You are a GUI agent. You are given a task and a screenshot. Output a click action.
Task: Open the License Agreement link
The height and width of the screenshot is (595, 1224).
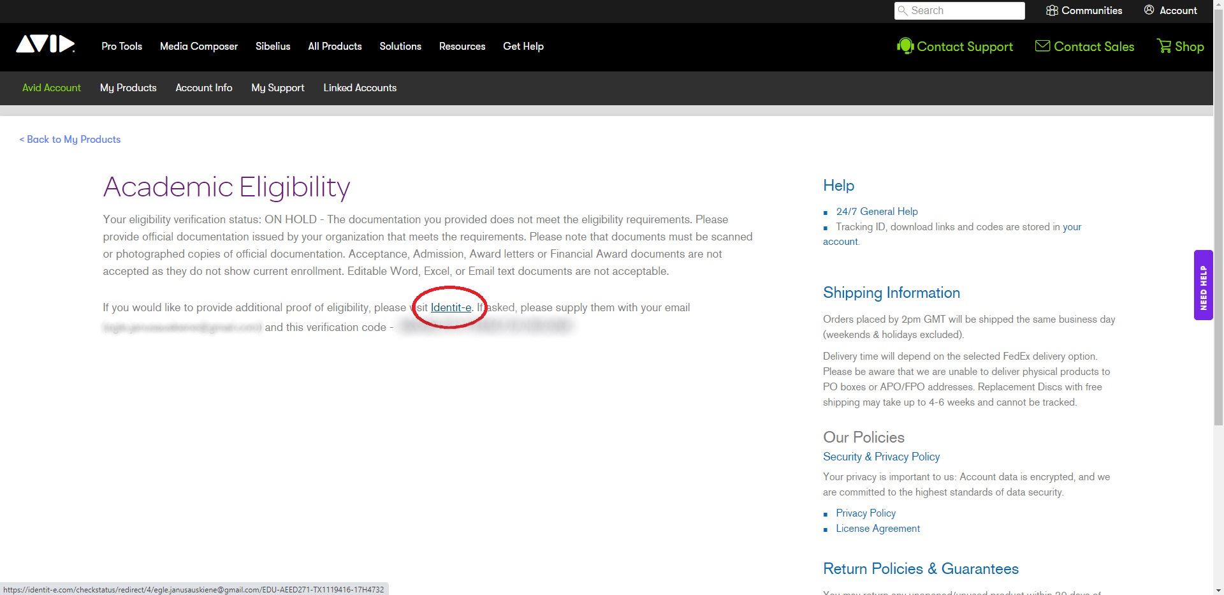click(x=878, y=528)
